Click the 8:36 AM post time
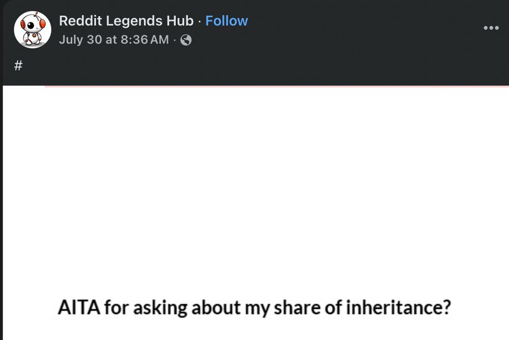 [x=145, y=40]
